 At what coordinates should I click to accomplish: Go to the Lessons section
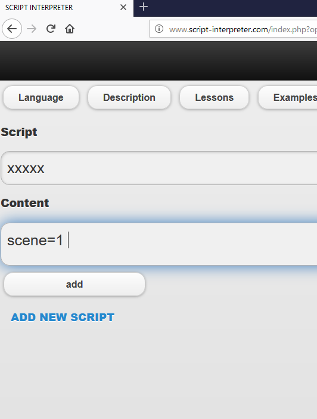tap(215, 97)
